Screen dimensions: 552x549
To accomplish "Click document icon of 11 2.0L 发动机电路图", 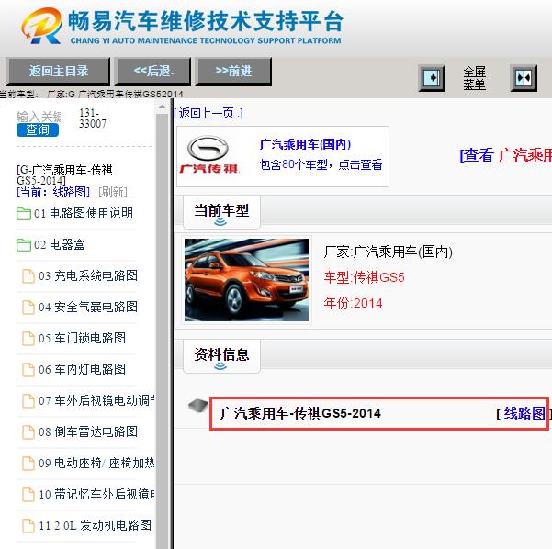I will click(28, 526).
